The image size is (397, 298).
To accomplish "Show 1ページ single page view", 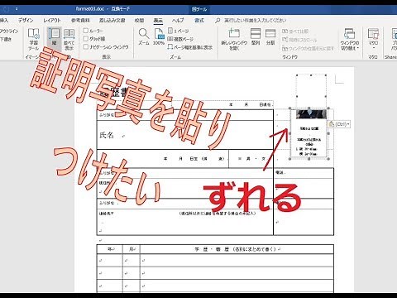I will (x=179, y=31).
